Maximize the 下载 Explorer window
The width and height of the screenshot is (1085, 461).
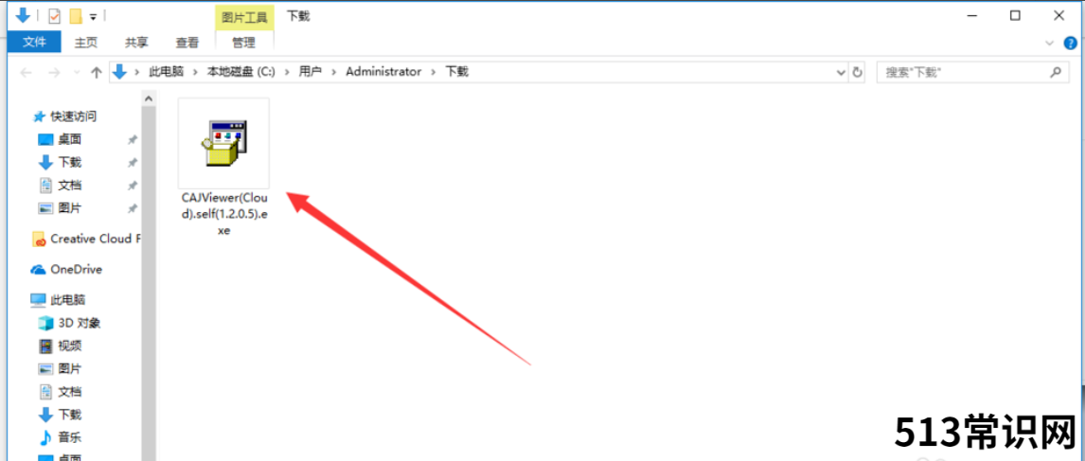(x=1015, y=15)
